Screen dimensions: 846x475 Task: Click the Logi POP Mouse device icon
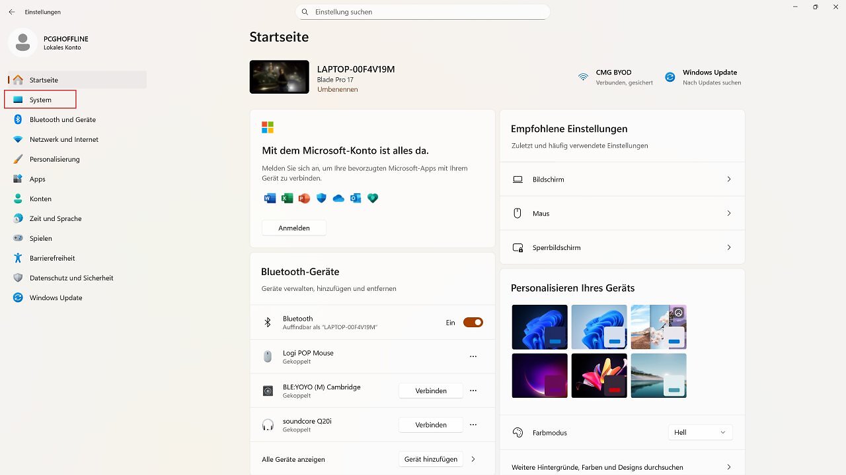(x=268, y=356)
